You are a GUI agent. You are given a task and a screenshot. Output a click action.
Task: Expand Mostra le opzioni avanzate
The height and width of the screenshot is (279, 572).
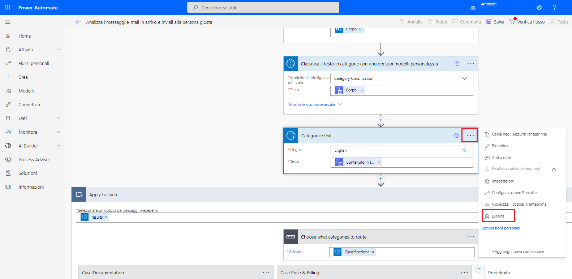click(315, 104)
